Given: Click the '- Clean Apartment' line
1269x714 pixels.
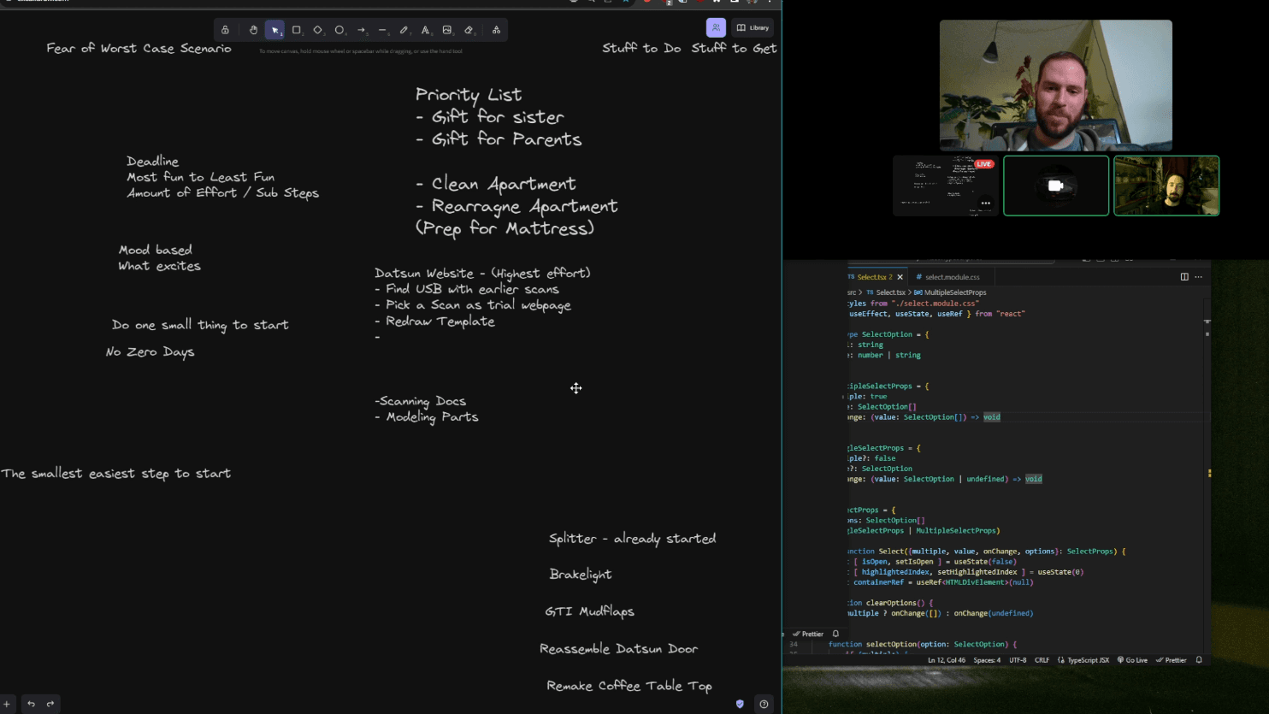Looking at the screenshot, I should (495, 184).
